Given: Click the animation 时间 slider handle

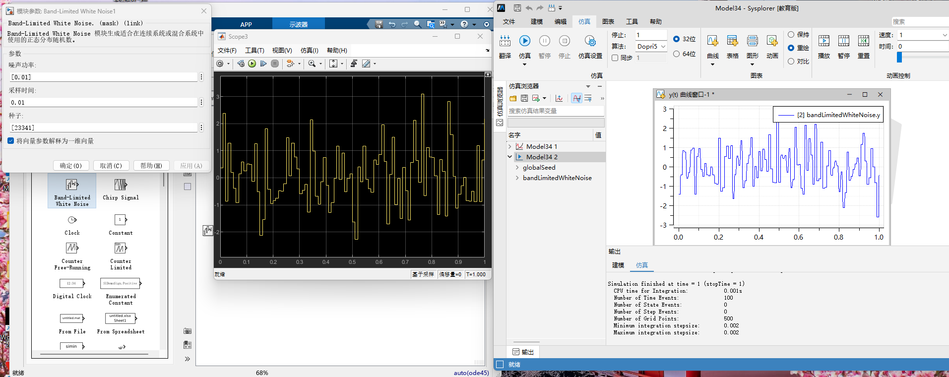Looking at the screenshot, I should coord(899,57).
